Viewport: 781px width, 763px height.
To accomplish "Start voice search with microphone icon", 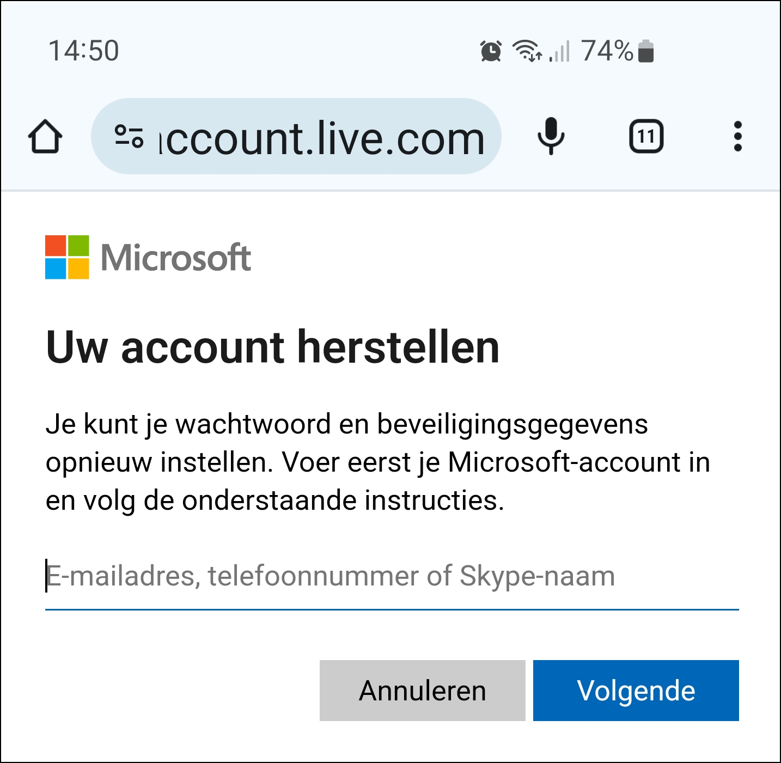I will click(551, 136).
